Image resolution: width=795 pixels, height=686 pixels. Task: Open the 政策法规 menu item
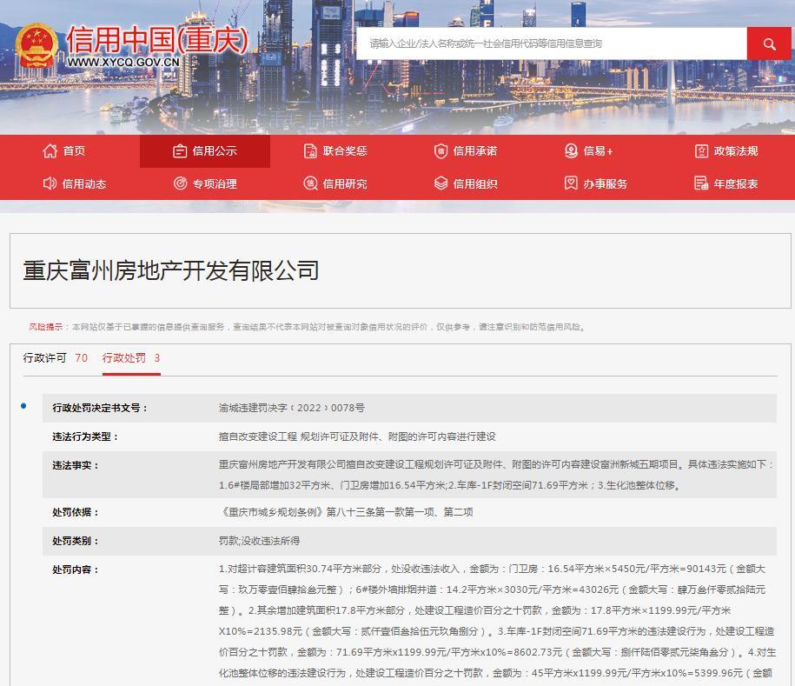point(736,150)
